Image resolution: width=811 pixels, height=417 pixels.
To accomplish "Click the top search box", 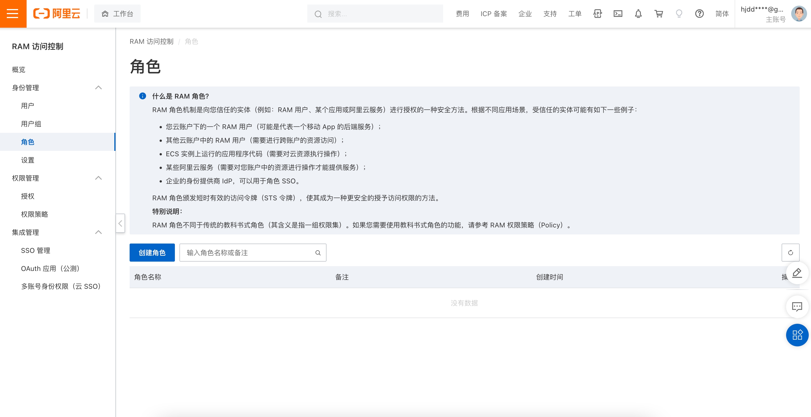I will pyautogui.click(x=375, y=14).
